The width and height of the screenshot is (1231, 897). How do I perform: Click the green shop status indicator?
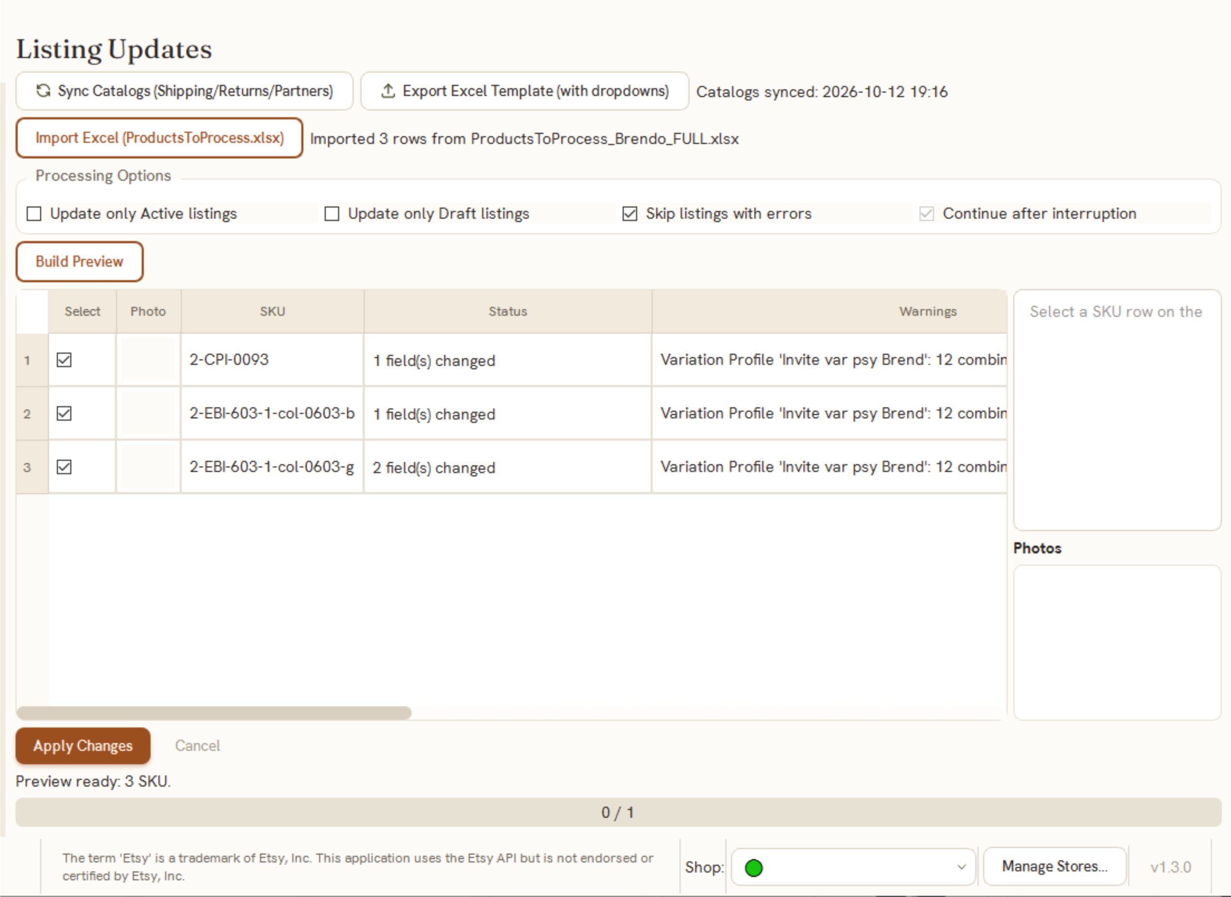click(x=754, y=868)
